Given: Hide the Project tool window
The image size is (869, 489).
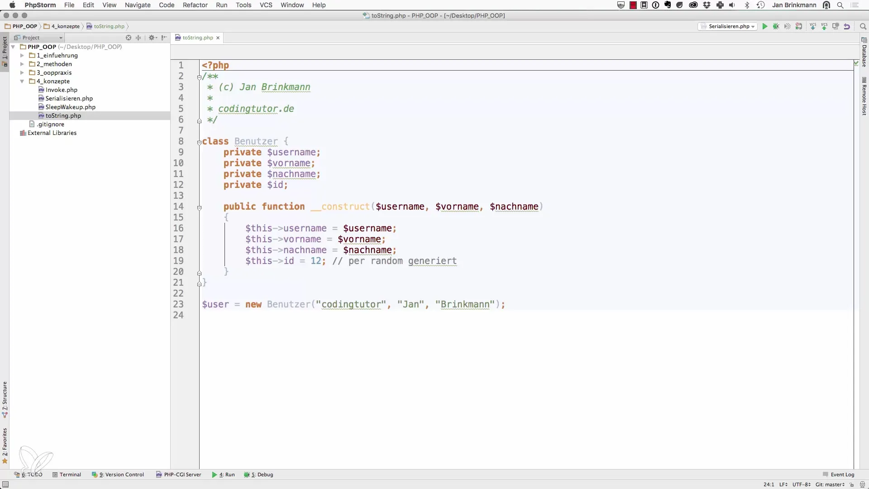Looking at the screenshot, I should pyautogui.click(x=164, y=38).
